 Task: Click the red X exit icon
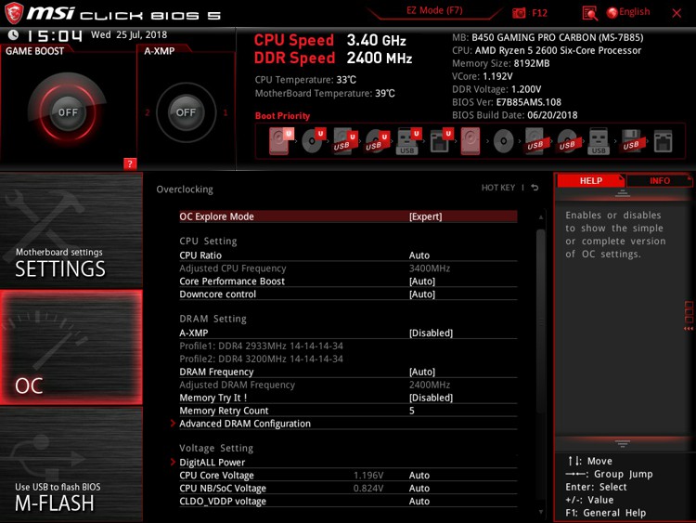[677, 13]
